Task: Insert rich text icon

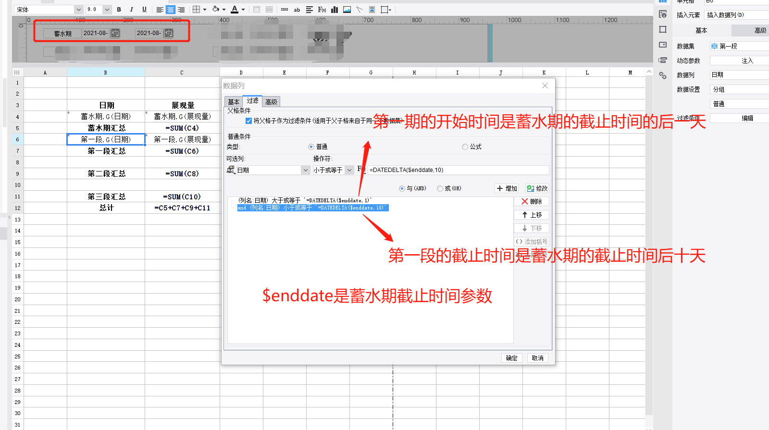Action: point(310,10)
